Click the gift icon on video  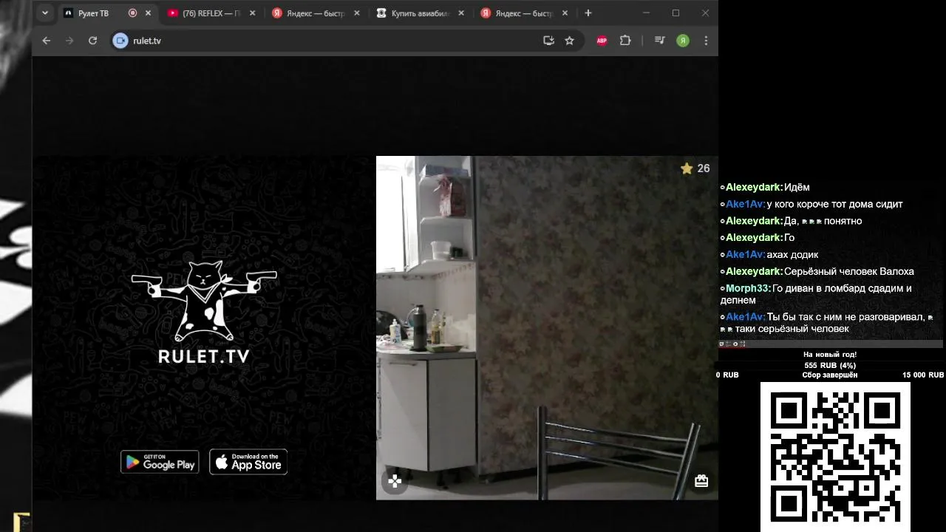(x=701, y=481)
